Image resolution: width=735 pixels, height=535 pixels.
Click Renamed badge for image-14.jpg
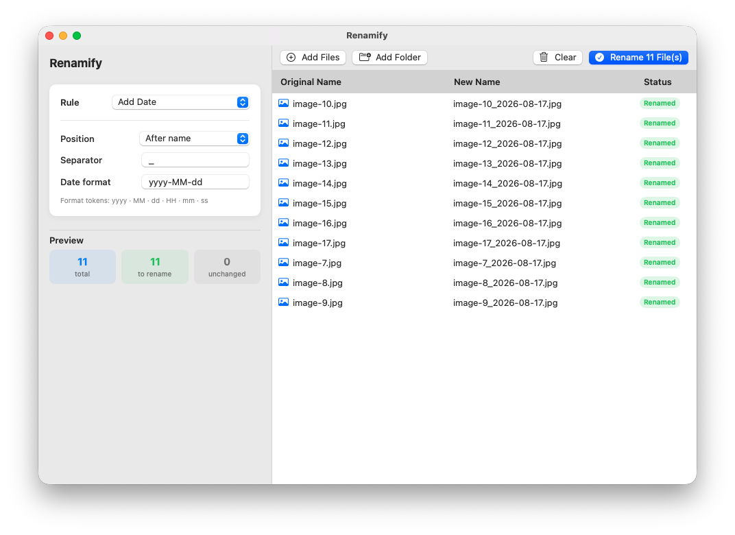coord(660,183)
